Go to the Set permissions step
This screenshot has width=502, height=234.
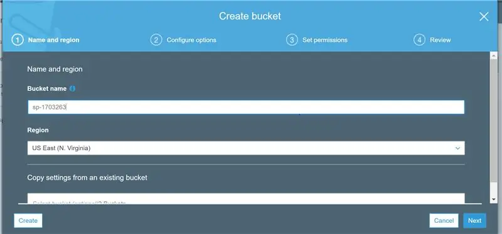pyautogui.click(x=325, y=40)
